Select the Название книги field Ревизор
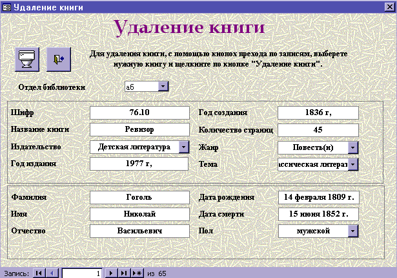 coord(139,129)
